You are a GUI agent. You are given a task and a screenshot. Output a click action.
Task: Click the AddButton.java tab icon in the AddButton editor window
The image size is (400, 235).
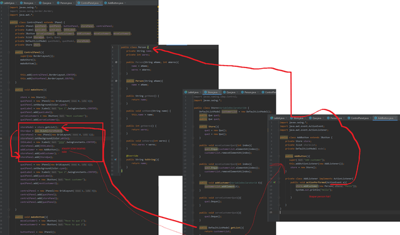coord(376,118)
